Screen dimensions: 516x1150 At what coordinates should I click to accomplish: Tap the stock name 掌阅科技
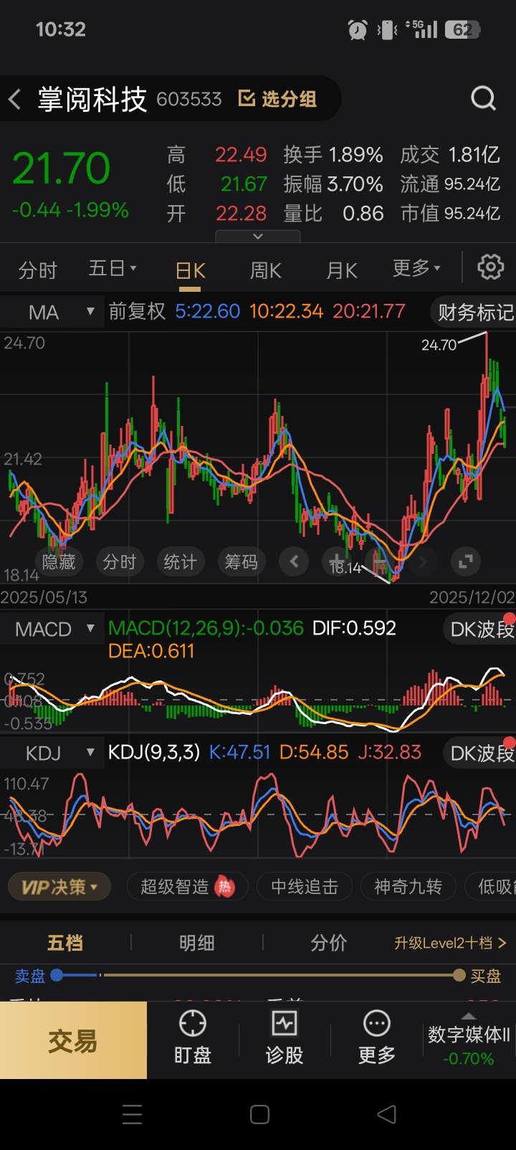(x=92, y=99)
